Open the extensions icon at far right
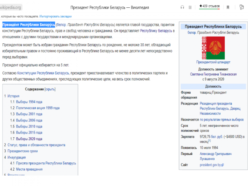This screenshot has width=248, height=186. coord(242,7)
